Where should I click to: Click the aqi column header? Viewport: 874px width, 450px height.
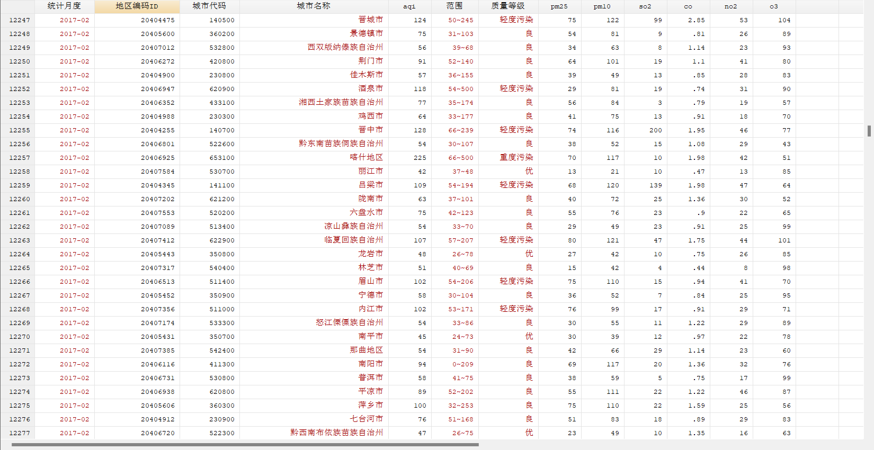coord(409,6)
